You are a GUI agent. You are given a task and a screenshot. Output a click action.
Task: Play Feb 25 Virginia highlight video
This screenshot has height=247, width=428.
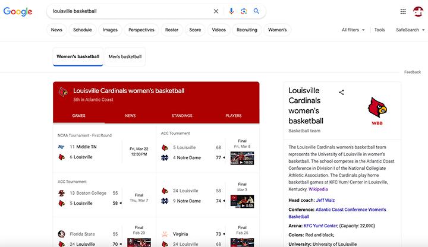[242, 242]
